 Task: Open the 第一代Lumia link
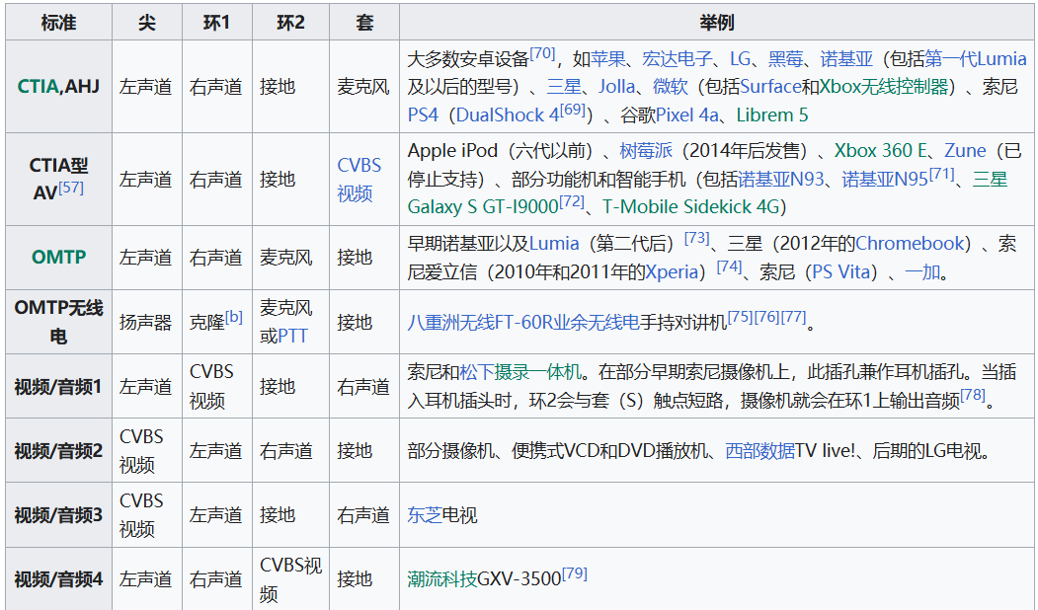(975, 59)
